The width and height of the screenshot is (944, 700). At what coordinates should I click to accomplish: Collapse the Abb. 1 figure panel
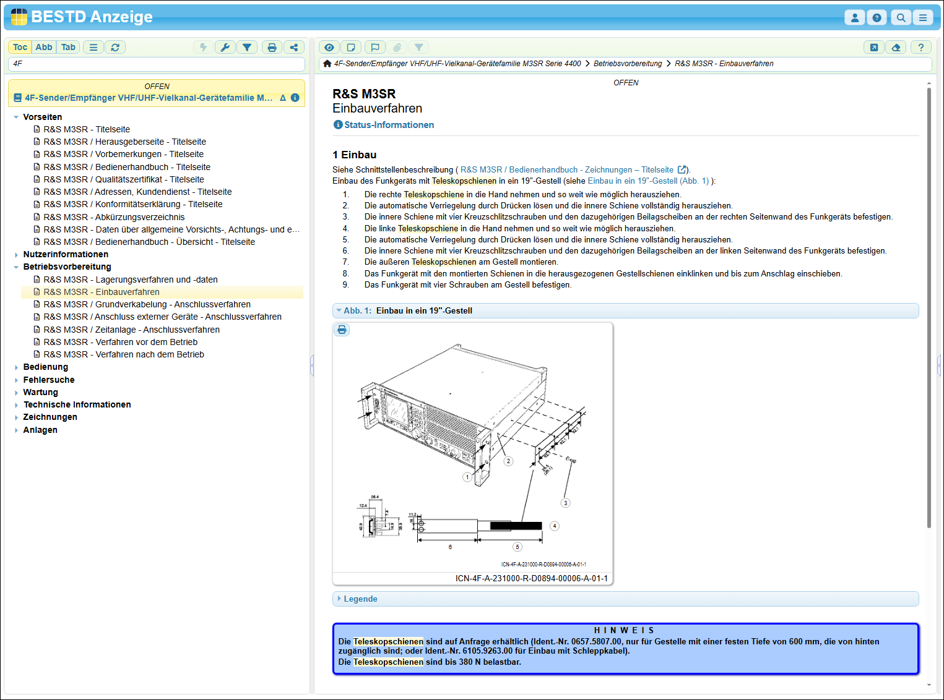(x=625, y=310)
